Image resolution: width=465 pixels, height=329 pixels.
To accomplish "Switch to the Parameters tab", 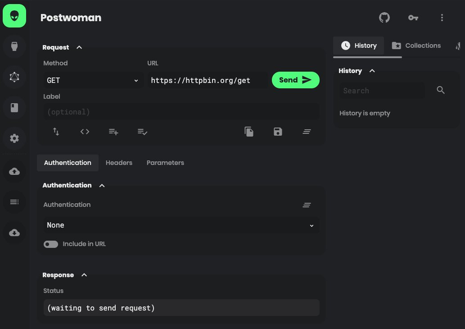I will tap(165, 163).
